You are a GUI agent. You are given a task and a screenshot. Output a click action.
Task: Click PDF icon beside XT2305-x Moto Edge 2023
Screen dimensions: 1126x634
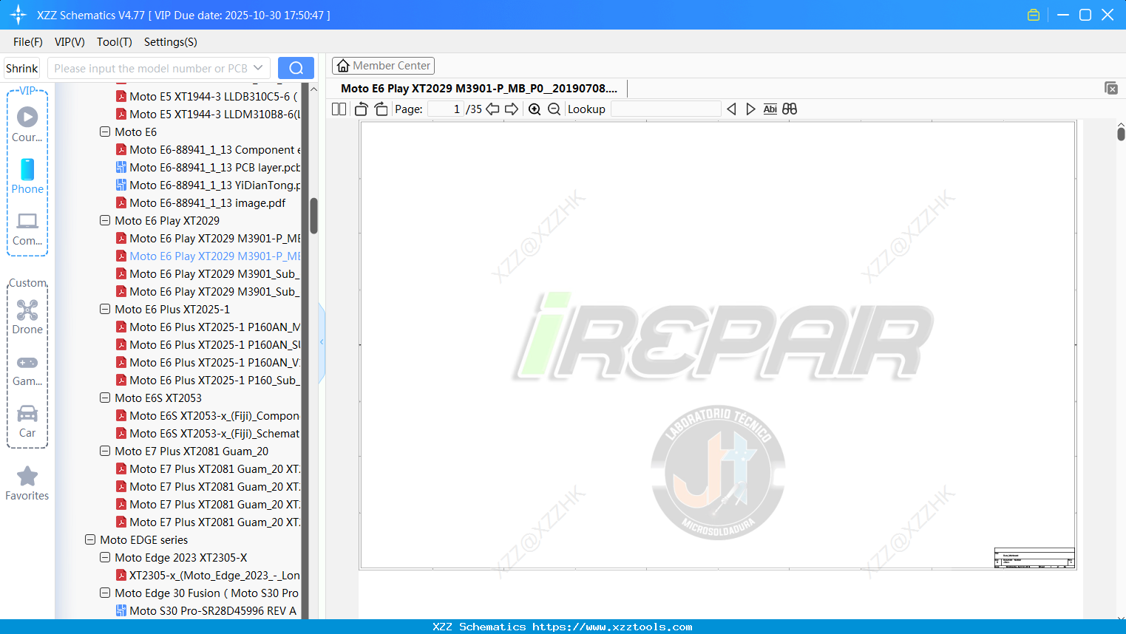click(121, 575)
